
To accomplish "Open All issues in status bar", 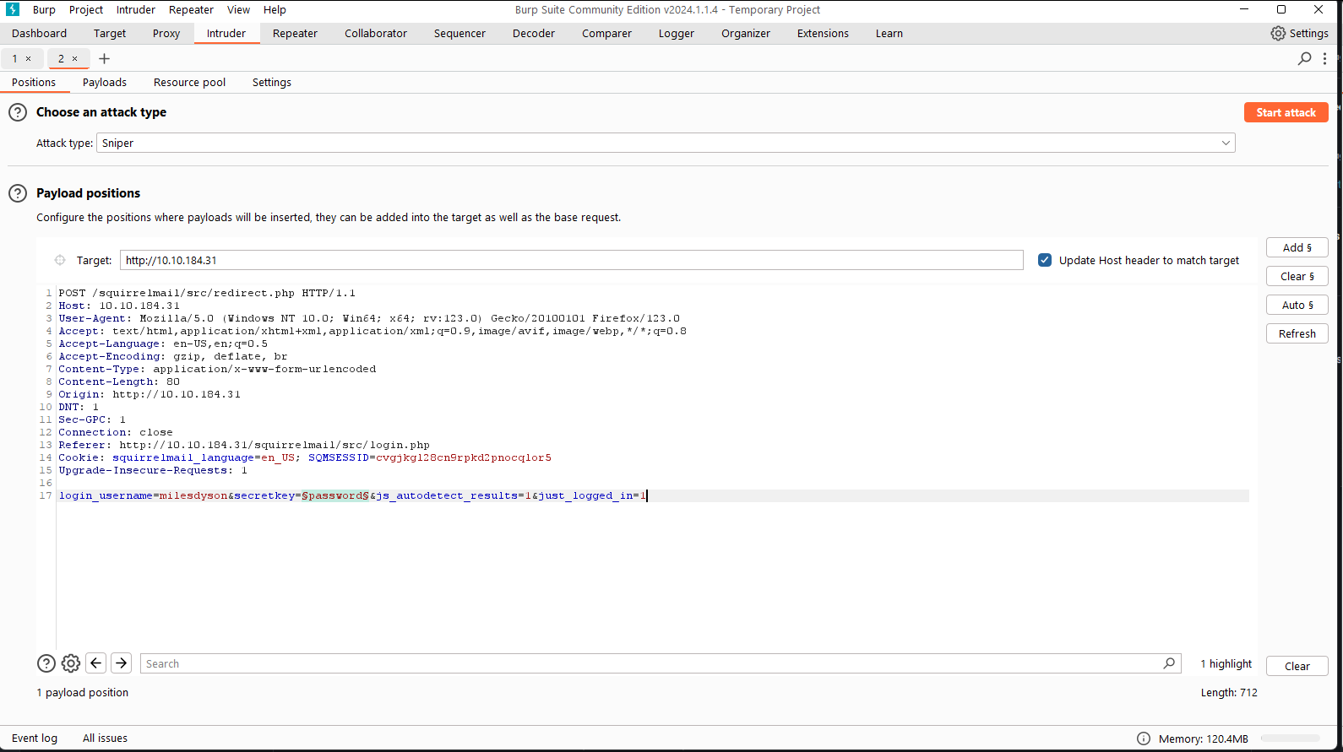I will [x=105, y=738].
